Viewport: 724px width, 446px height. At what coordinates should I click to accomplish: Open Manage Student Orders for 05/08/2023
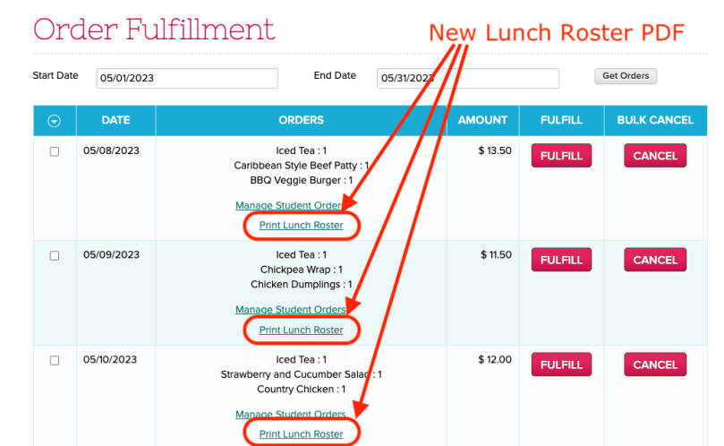286,206
